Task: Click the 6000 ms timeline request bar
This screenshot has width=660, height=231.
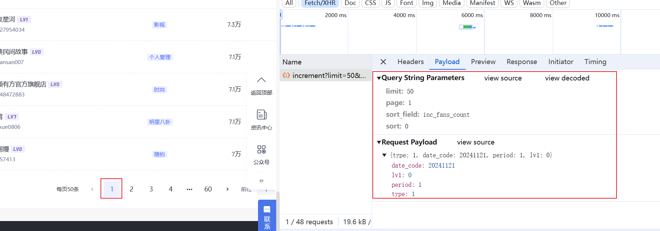Action: pos(467,27)
